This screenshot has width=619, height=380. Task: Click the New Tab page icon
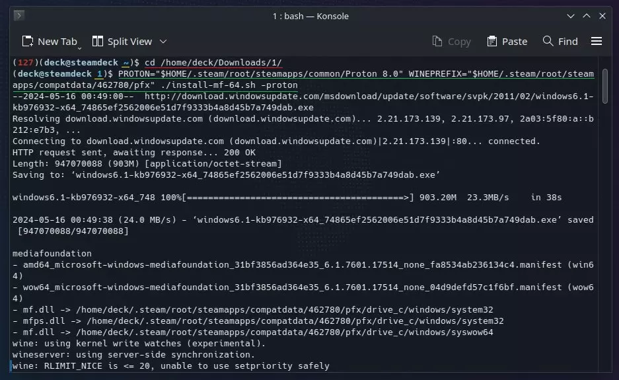(28, 42)
